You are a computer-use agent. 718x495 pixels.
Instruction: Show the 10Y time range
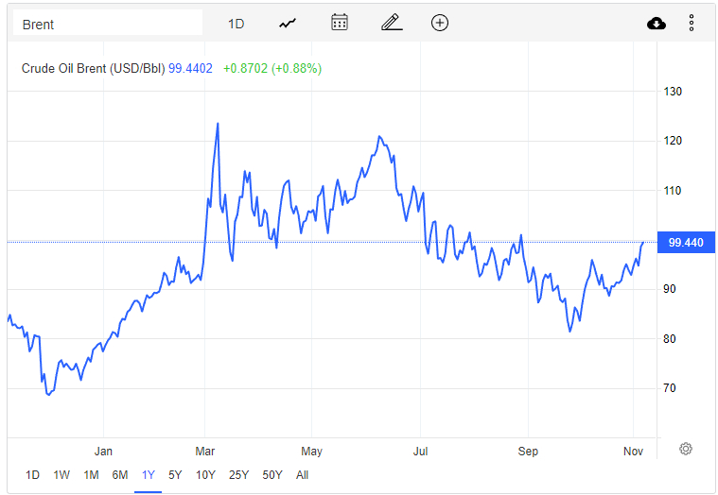[204, 475]
